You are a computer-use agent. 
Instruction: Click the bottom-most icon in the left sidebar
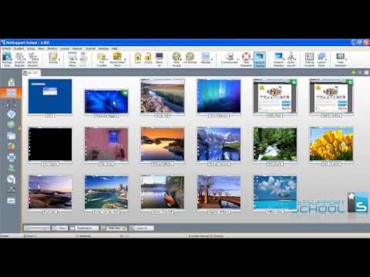pyautogui.click(x=11, y=200)
